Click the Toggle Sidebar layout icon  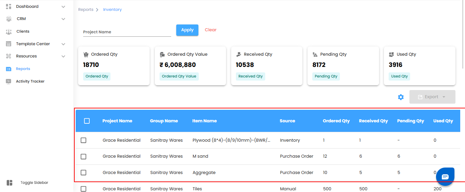pyautogui.click(x=10, y=183)
